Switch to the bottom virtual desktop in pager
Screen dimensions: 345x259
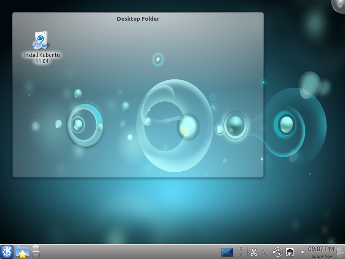(x=36, y=255)
